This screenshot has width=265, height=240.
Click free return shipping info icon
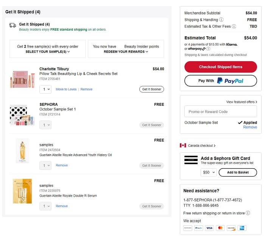click(248, 213)
